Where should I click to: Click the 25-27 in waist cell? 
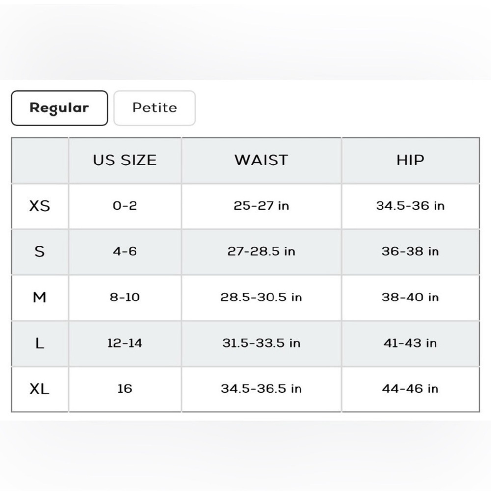pyautogui.click(x=262, y=206)
